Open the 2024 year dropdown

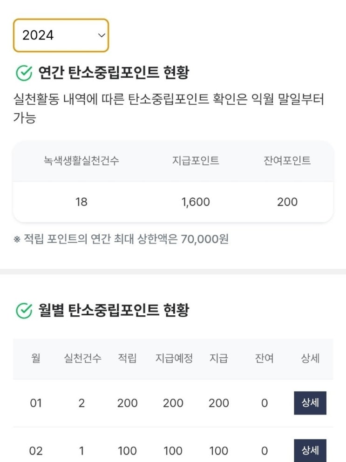pos(61,35)
